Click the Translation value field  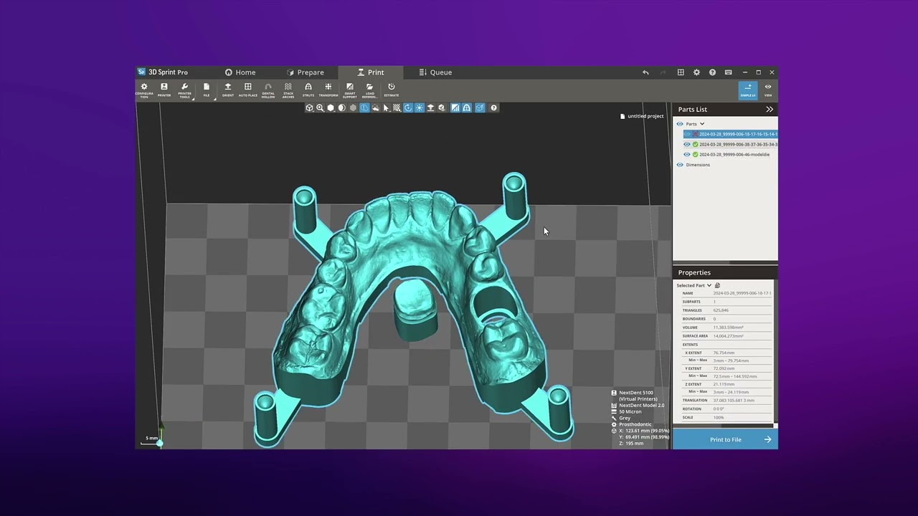point(734,400)
